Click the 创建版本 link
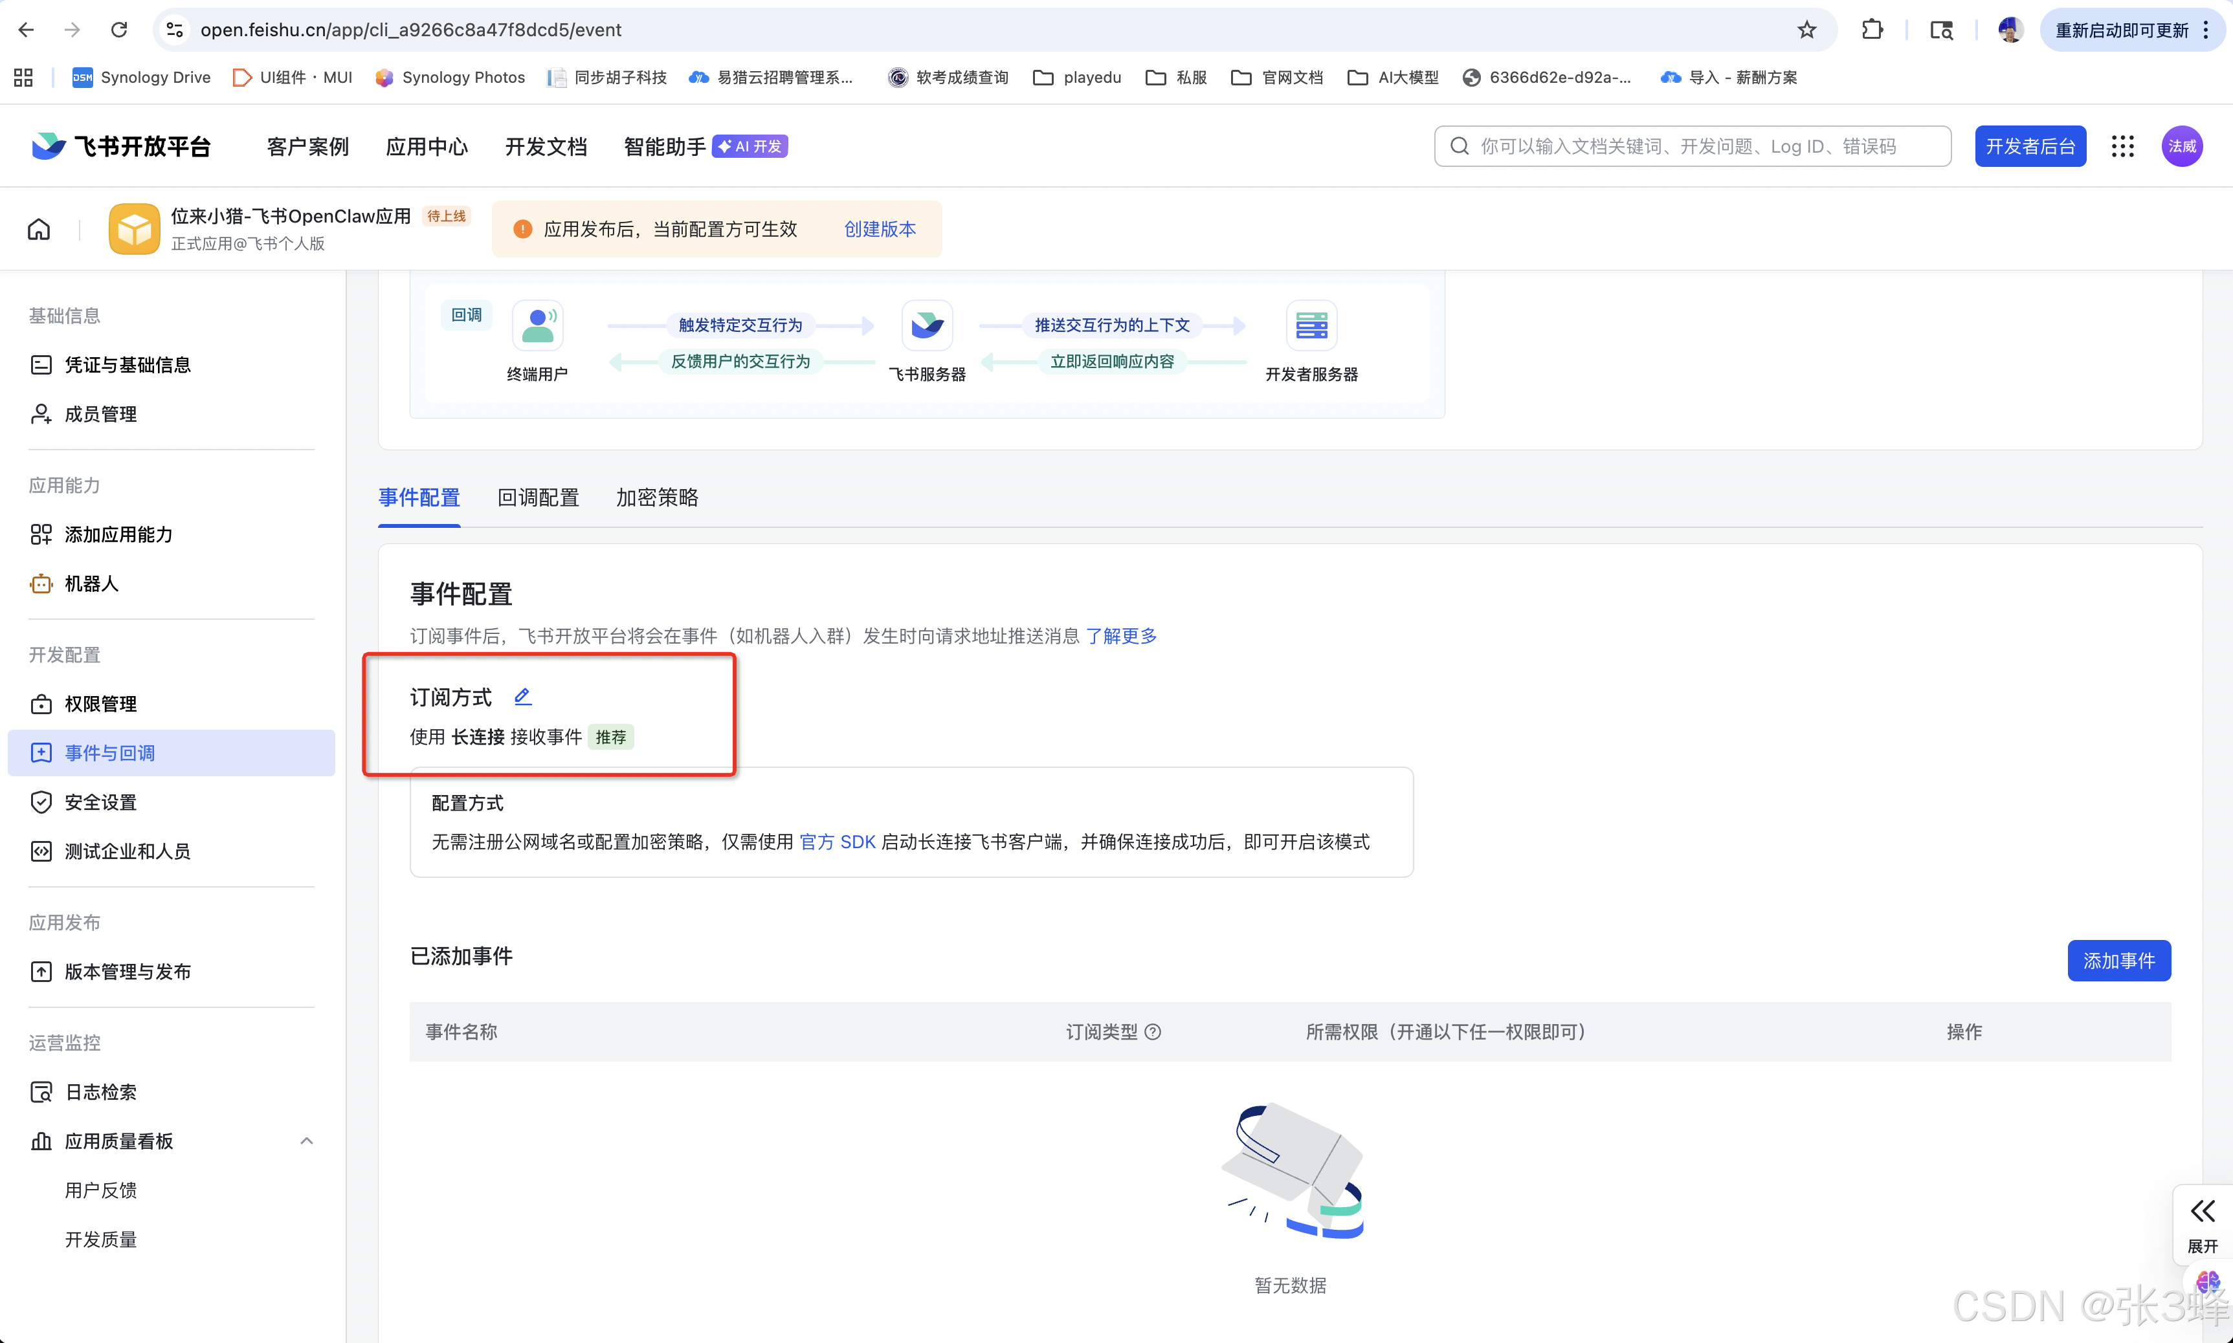 [x=880, y=229]
